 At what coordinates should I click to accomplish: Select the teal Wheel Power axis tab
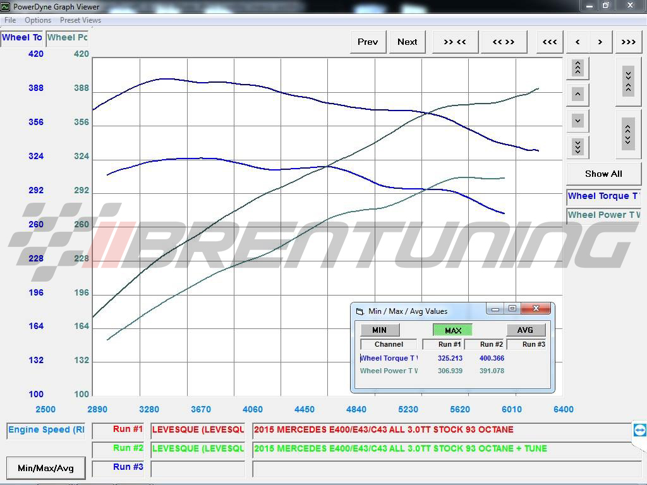click(67, 37)
